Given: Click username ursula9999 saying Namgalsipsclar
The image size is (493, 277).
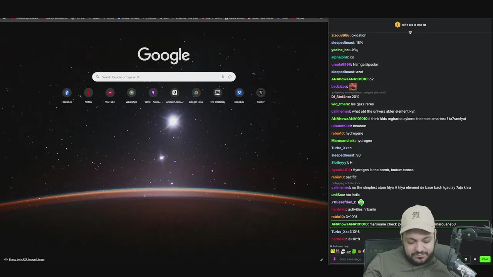Looking at the screenshot, I should (x=341, y=65).
